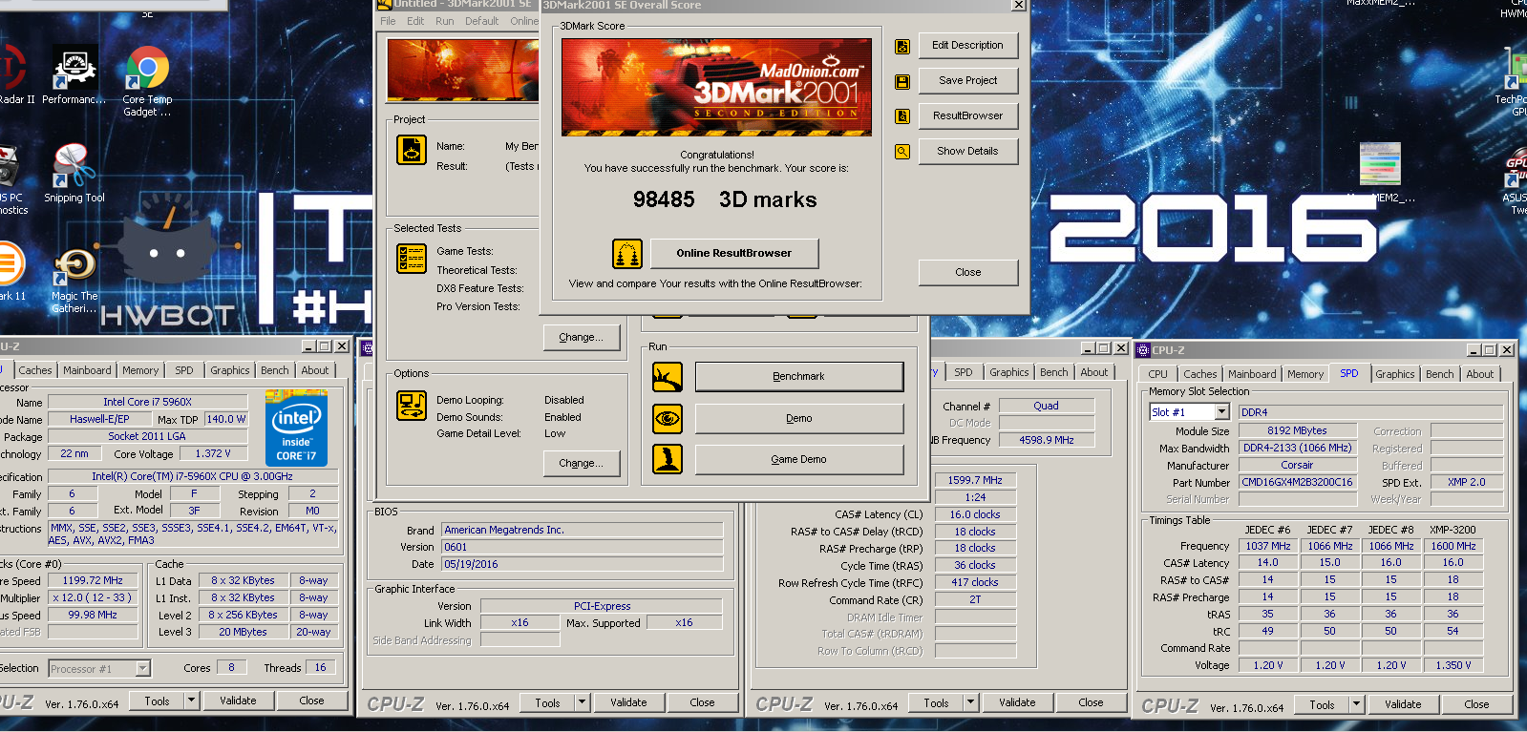The image size is (1527, 732).
Task: Open the Default menu in 3DMark
Action: tap(482, 21)
